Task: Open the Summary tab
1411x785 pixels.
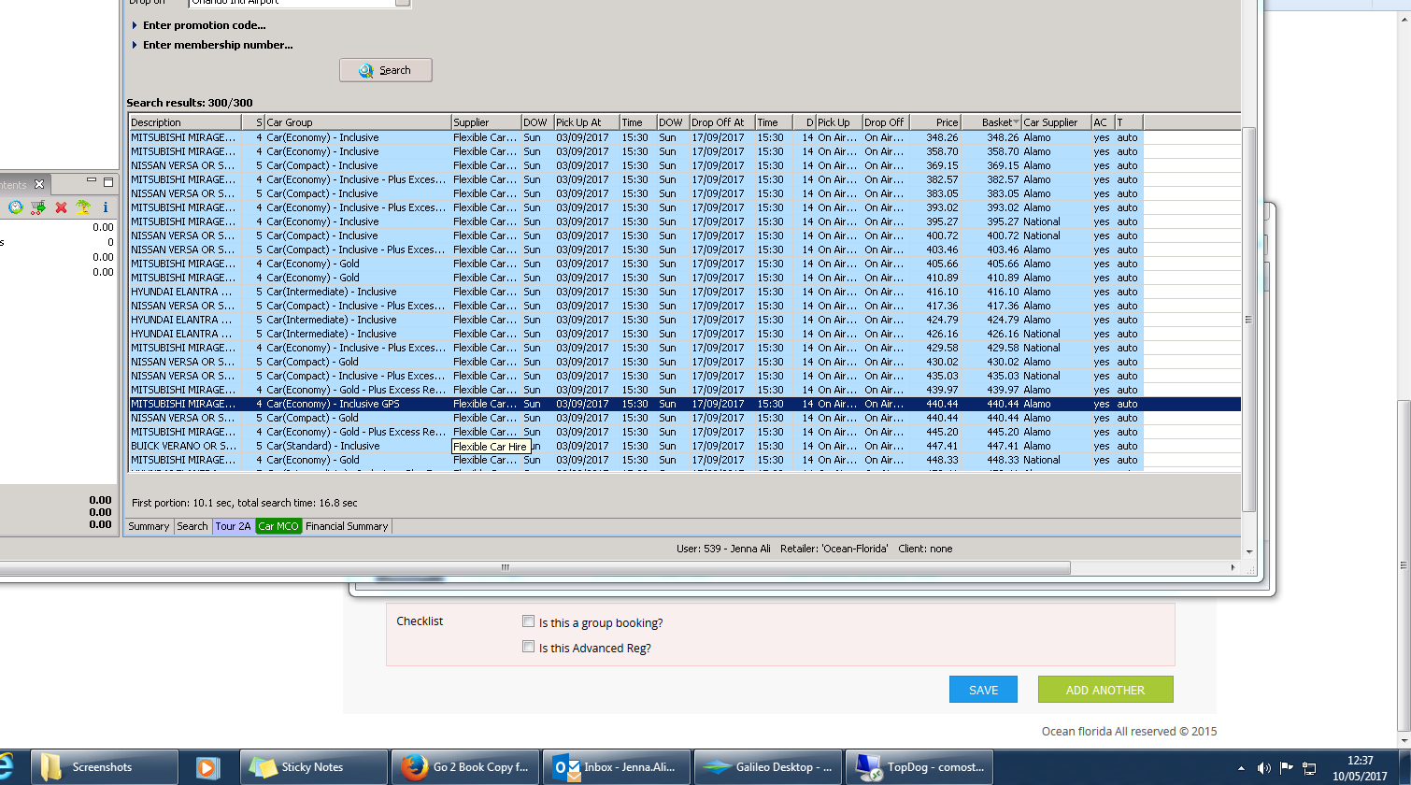Action: (149, 526)
